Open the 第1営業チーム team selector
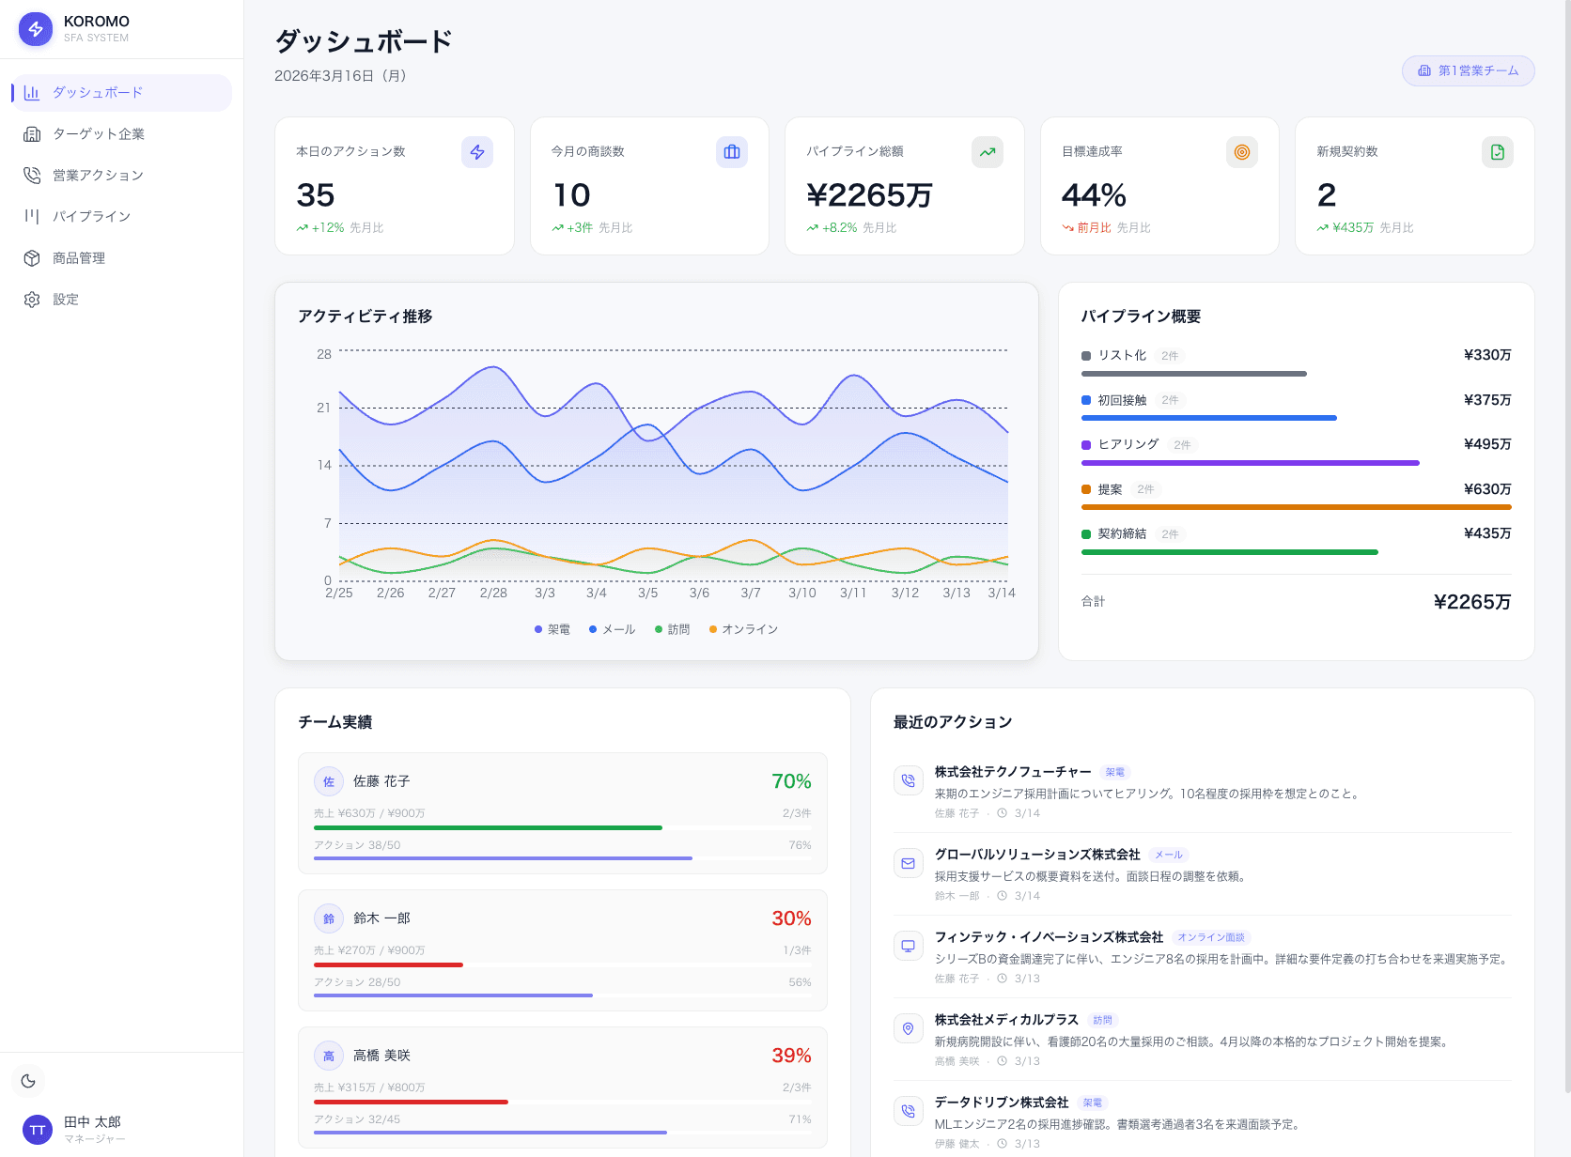 [1468, 70]
